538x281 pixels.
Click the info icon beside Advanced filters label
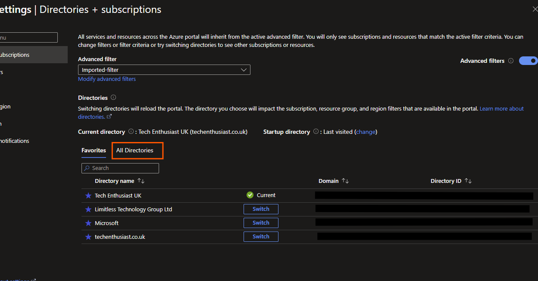point(510,61)
